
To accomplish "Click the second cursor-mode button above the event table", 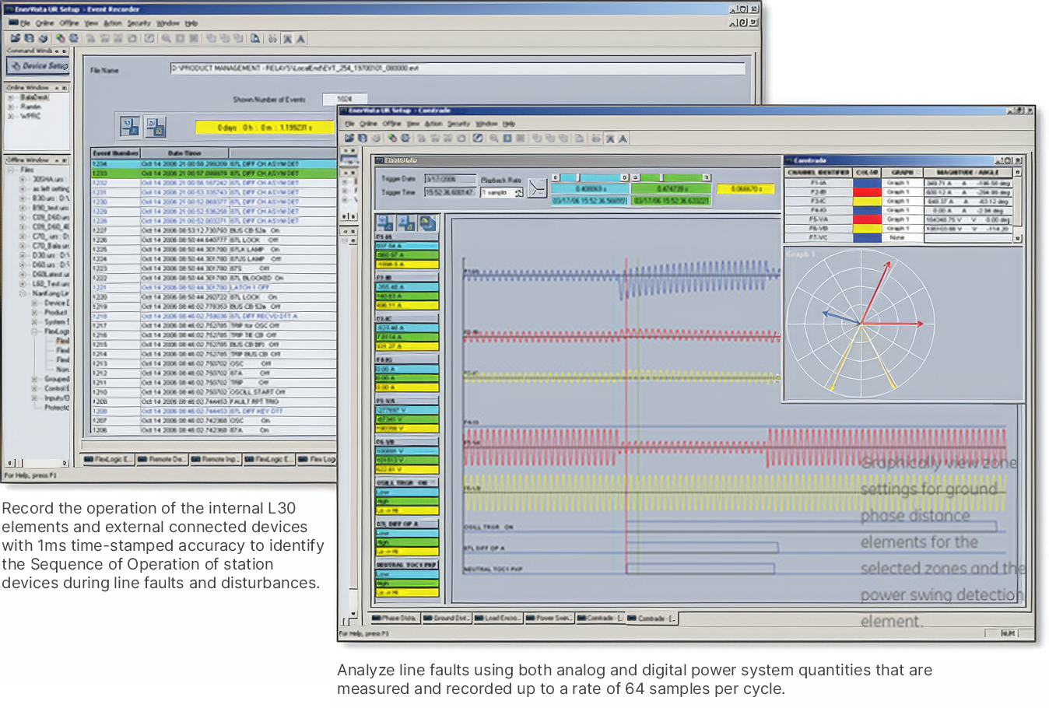I will pos(156,126).
